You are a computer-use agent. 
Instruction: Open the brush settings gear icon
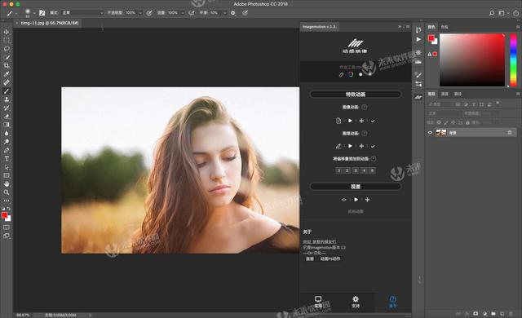[233, 13]
